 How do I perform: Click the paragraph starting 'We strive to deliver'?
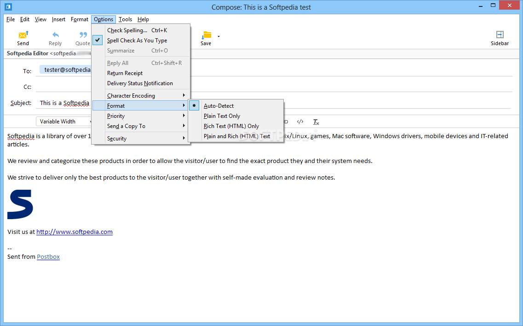(x=171, y=178)
